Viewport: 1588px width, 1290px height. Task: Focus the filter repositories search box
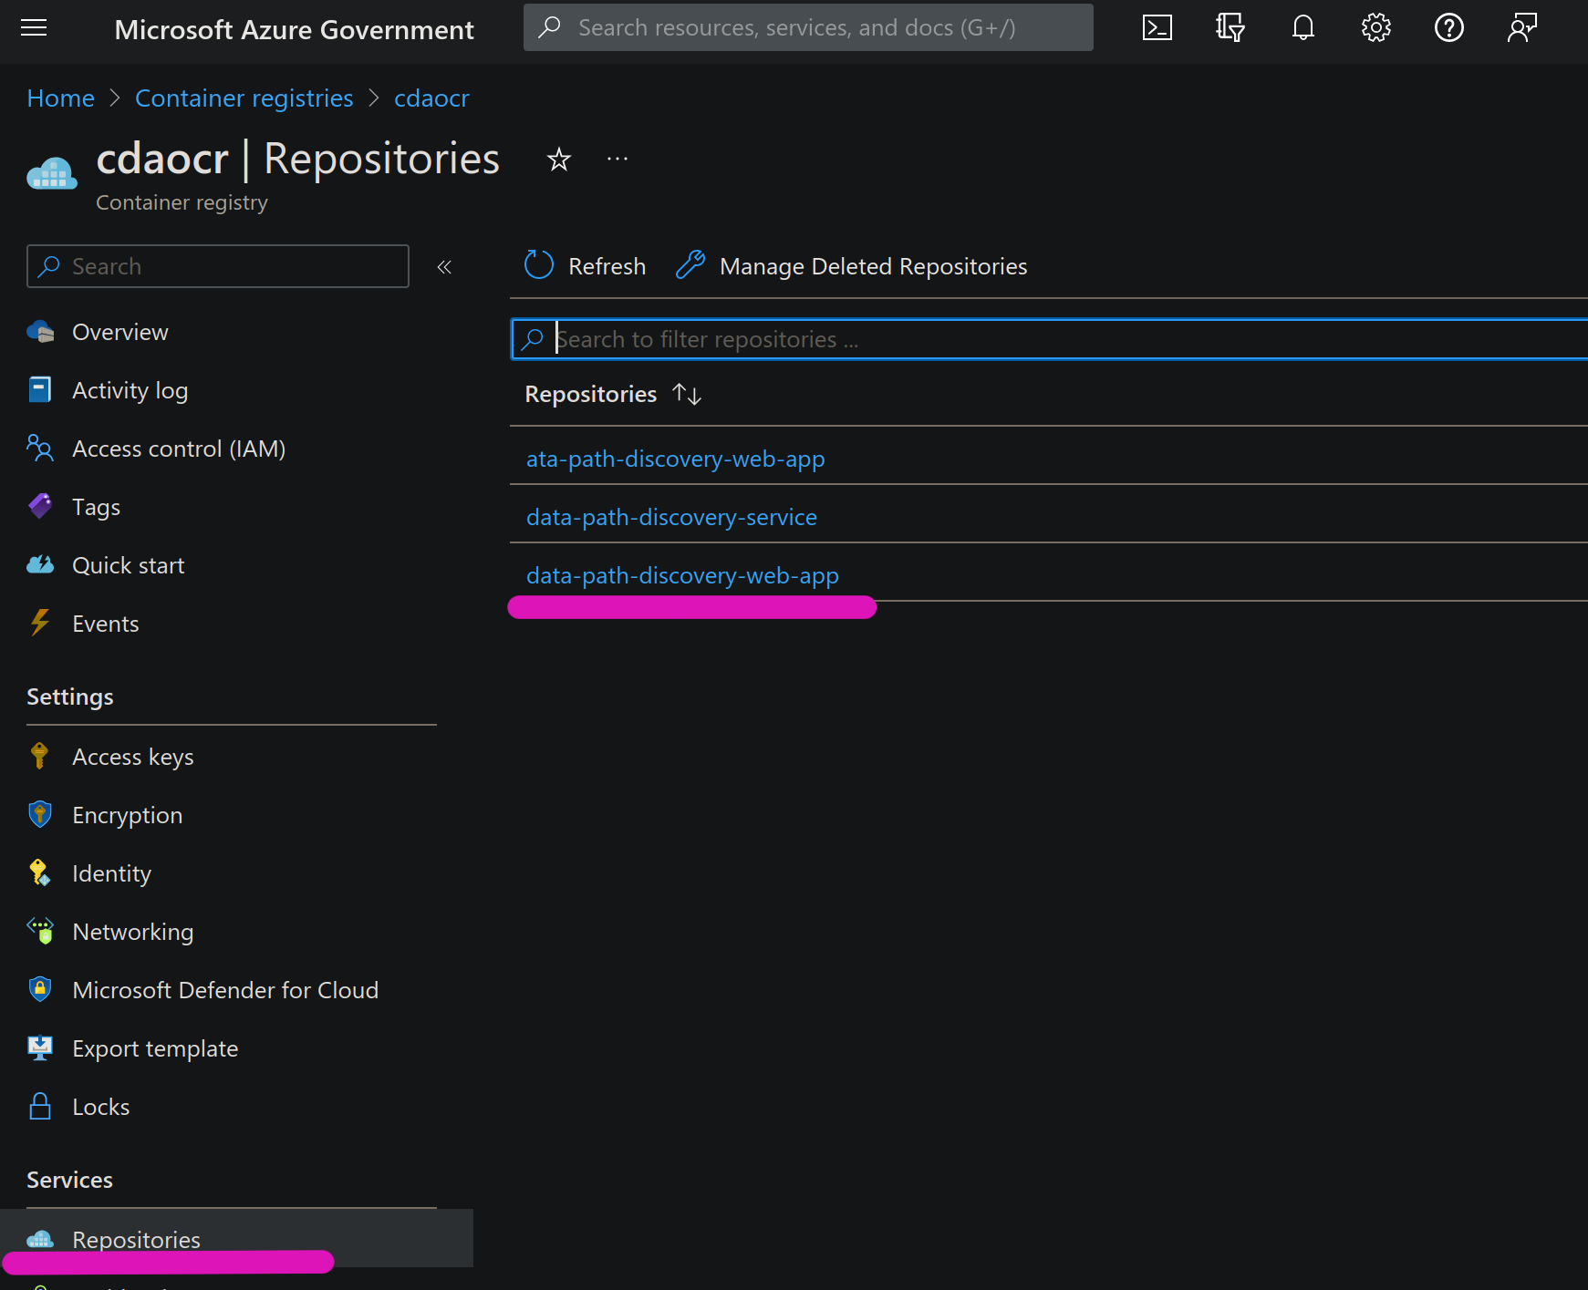point(1049,339)
